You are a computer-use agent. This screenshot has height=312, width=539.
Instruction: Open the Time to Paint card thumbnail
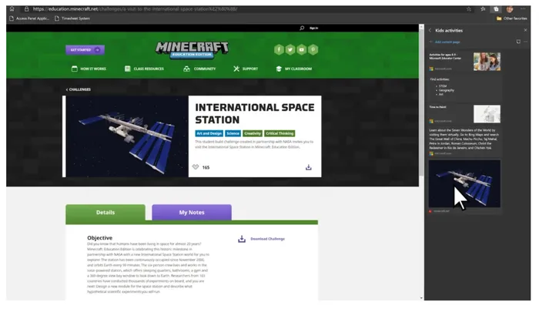click(487, 114)
